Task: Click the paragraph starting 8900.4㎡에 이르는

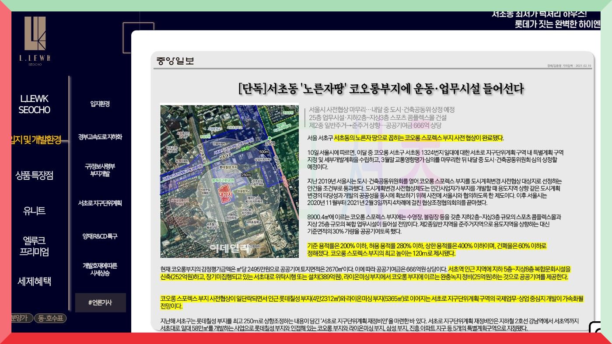Action: click(434, 224)
